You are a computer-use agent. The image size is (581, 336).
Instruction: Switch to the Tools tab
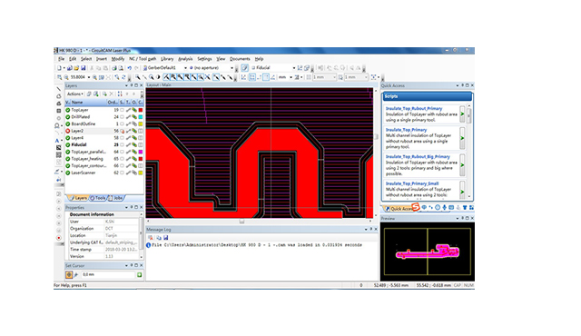tap(98, 198)
